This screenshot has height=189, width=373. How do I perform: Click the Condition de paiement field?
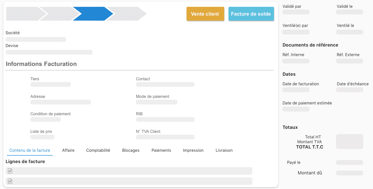pos(45,119)
